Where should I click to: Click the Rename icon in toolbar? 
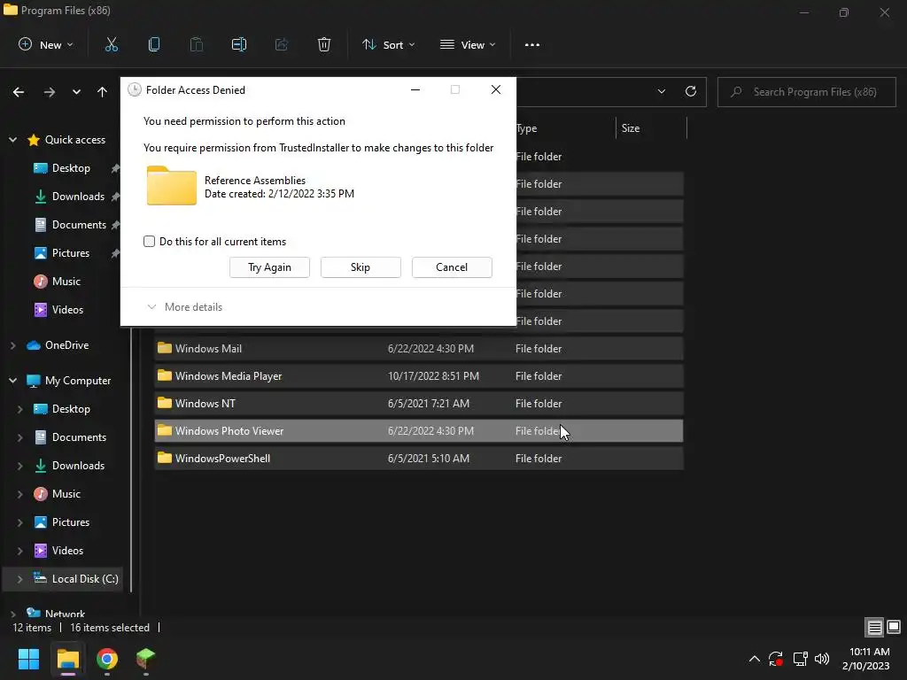coord(239,44)
